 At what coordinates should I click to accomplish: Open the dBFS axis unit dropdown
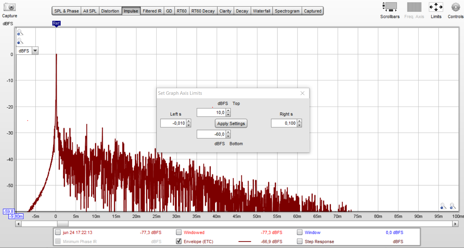point(35,51)
